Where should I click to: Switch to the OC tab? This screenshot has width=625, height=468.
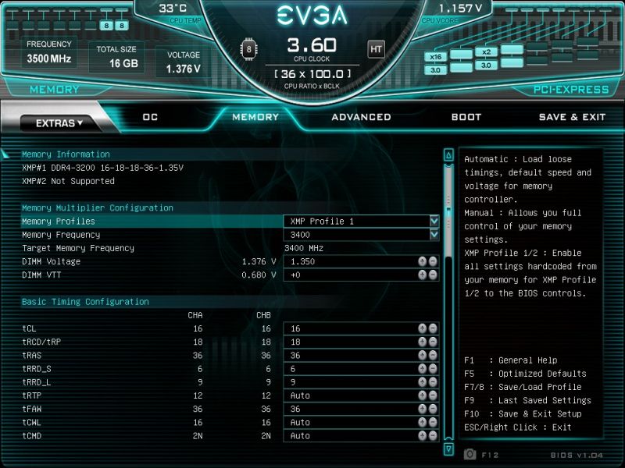click(x=150, y=117)
